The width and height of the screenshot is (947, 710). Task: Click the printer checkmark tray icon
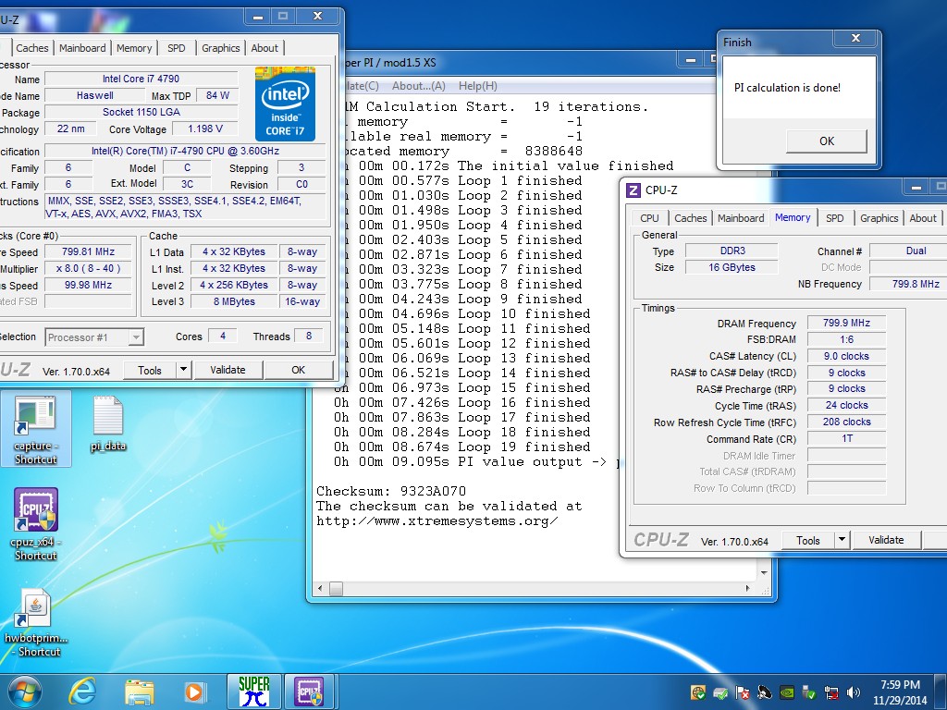tap(720, 692)
